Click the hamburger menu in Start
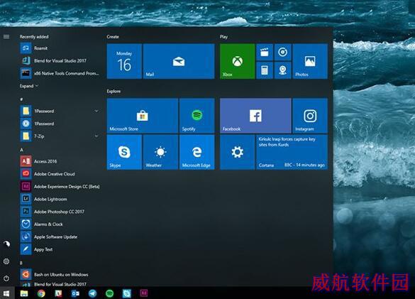 pos(6,37)
